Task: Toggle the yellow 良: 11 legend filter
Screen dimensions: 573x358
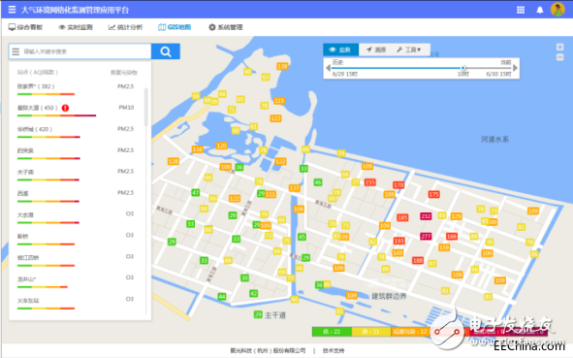Action: click(x=371, y=332)
